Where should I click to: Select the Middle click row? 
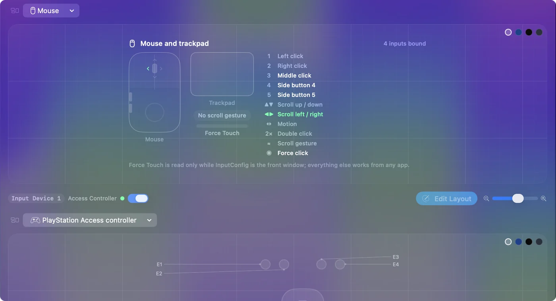coord(288,75)
